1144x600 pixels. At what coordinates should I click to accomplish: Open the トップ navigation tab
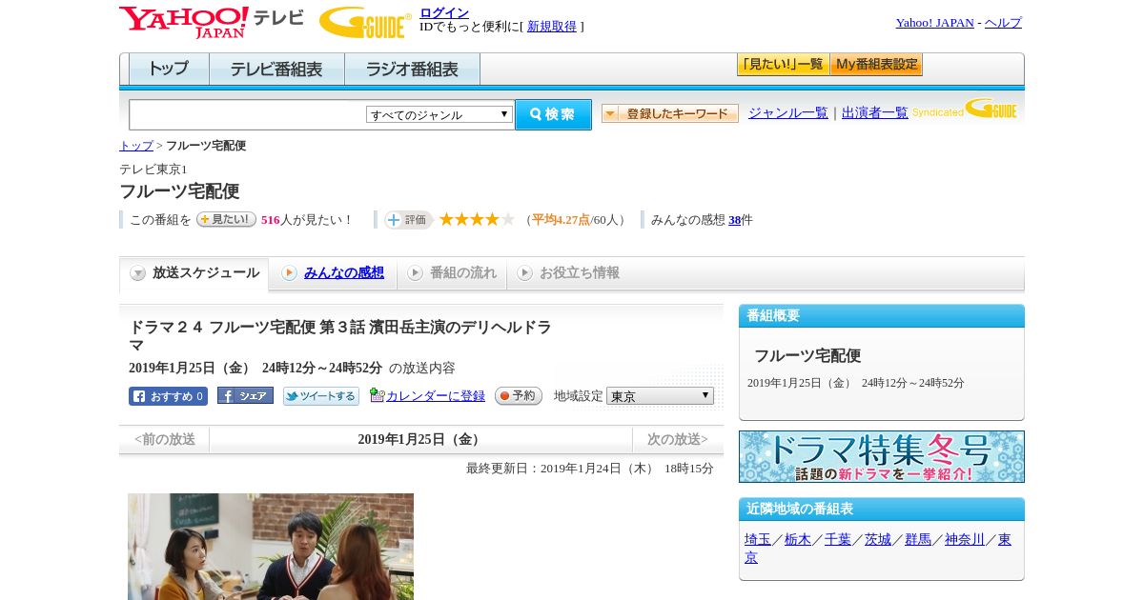point(169,69)
